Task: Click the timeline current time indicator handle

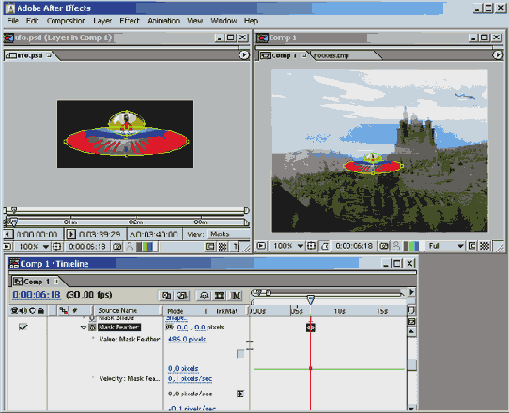Action: pyautogui.click(x=311, y=299)
